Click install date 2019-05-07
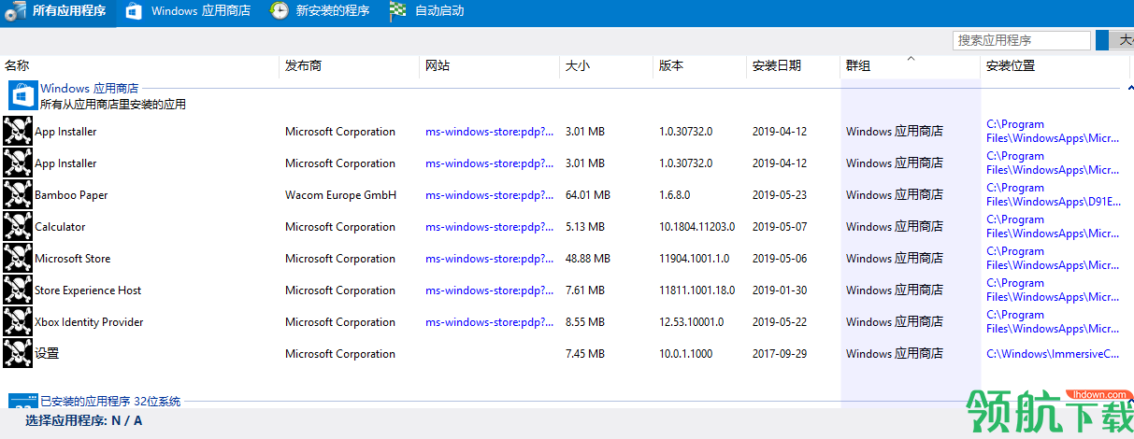Screen dimensions: 1134x439 [x=780, y=227]
